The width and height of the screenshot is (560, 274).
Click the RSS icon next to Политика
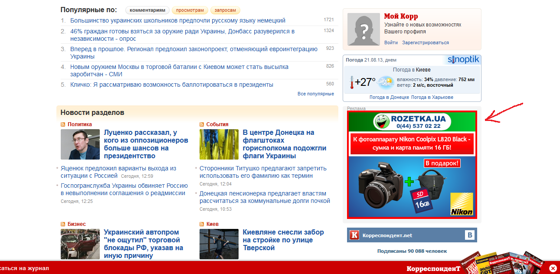click(x=63, y=124)
